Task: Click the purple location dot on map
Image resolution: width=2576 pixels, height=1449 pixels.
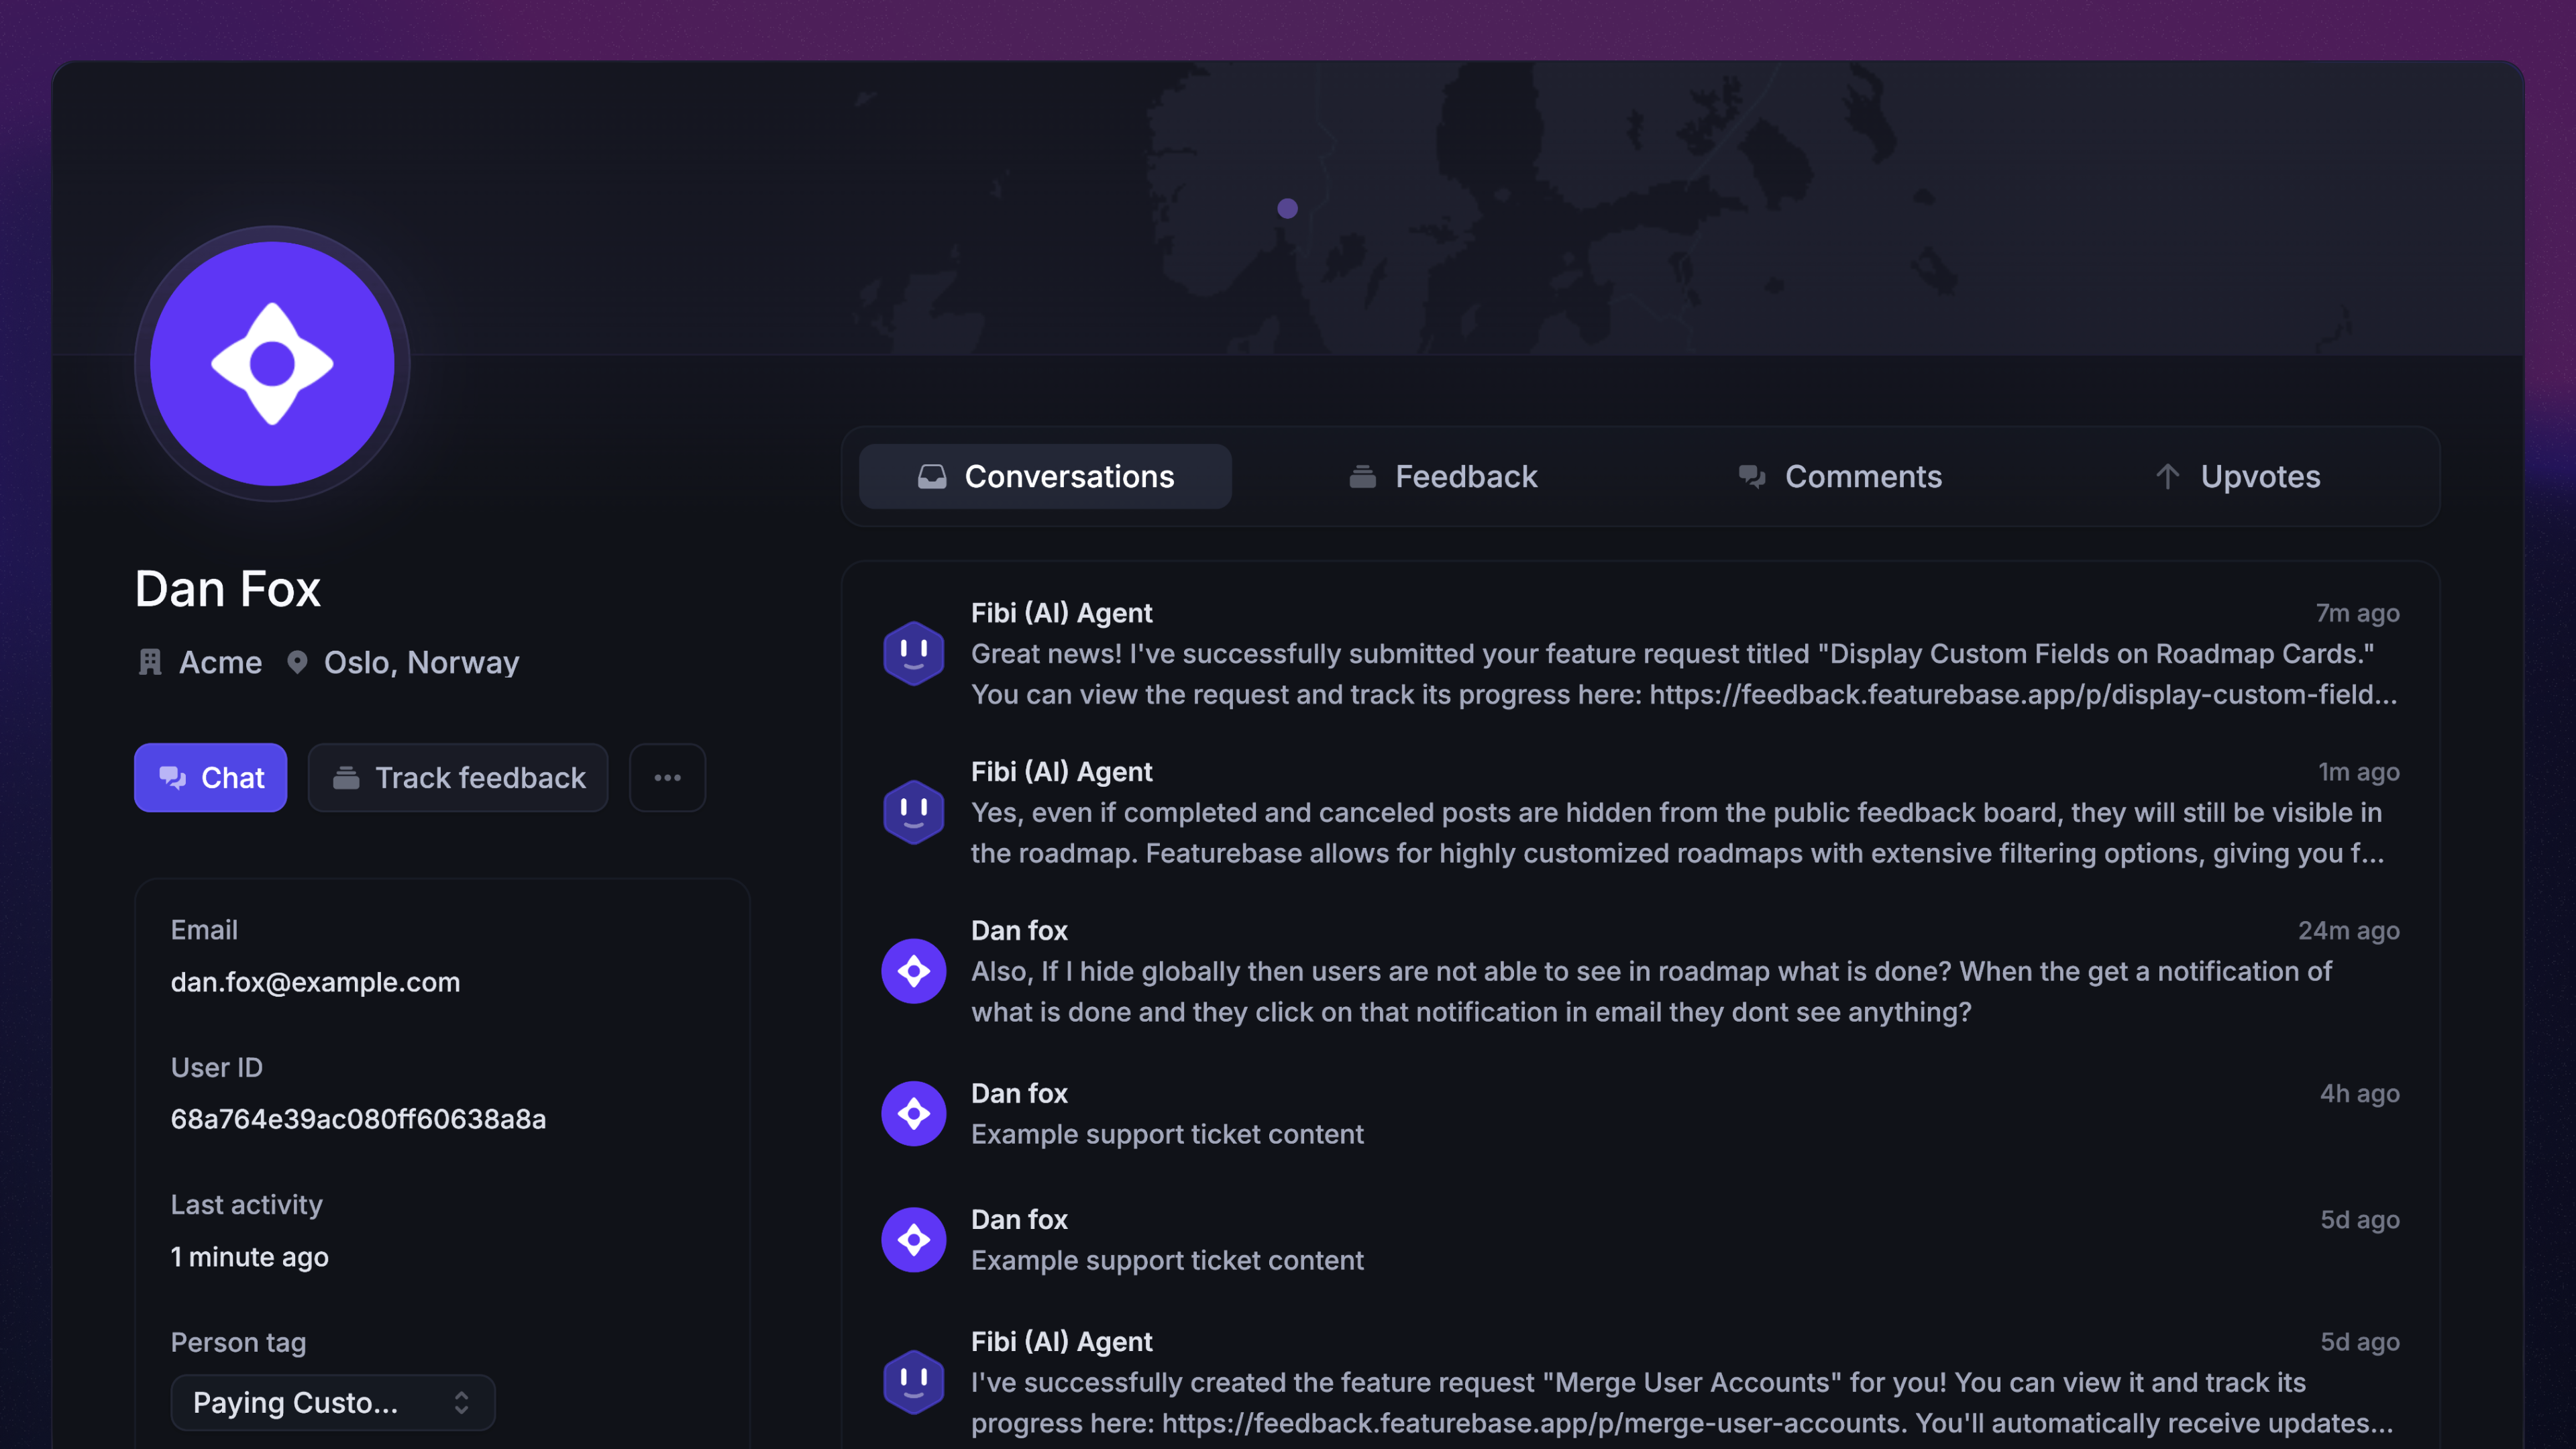Action: 1287,208
